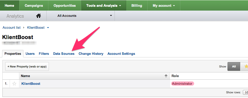Click the Name column header
Image resolution: width=248 pixels, height=98 pixels.
coord(94,76)
